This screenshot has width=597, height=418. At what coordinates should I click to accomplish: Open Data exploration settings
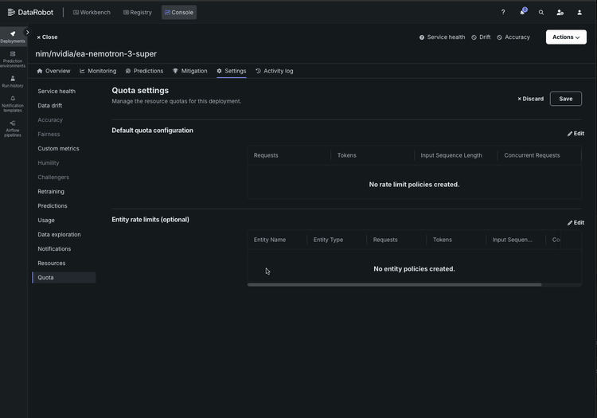[x=59, y=235]
